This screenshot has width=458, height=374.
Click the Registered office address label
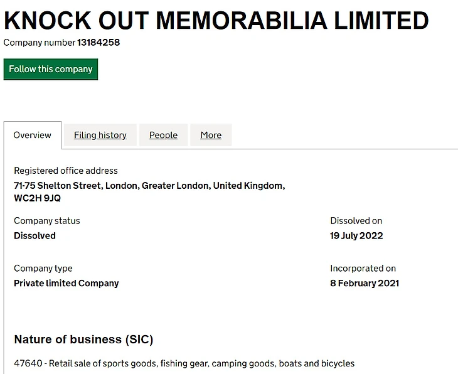66,171
